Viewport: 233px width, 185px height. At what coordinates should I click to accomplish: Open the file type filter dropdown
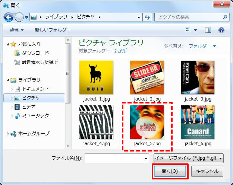pos(188,158)
